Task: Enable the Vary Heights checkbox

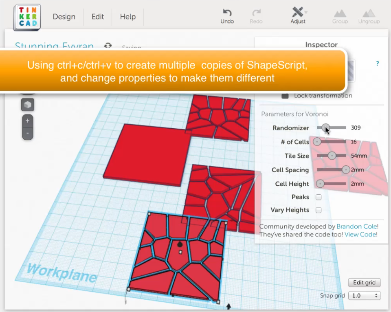Action: pyautogui.click(x=319, y=210)
